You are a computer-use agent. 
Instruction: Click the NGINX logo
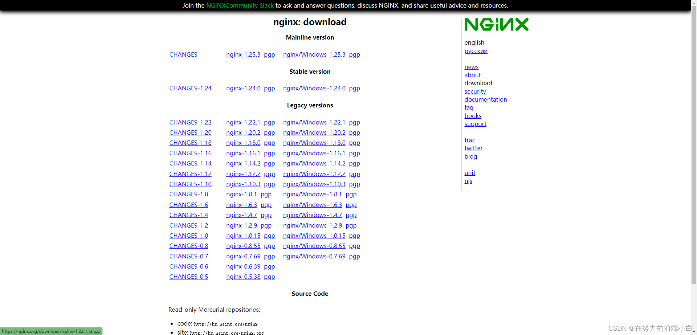pyautogui.click(x=496, y=24)
